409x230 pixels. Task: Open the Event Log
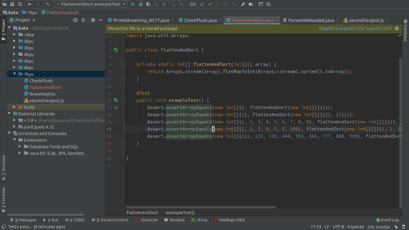pos(387,220)
